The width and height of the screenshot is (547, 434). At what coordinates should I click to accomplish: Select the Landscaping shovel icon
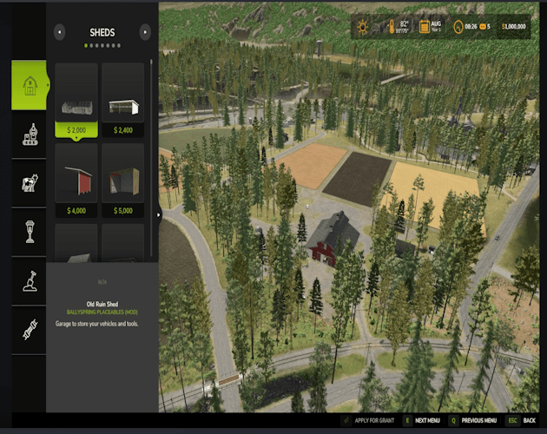[x=30, y=281]
